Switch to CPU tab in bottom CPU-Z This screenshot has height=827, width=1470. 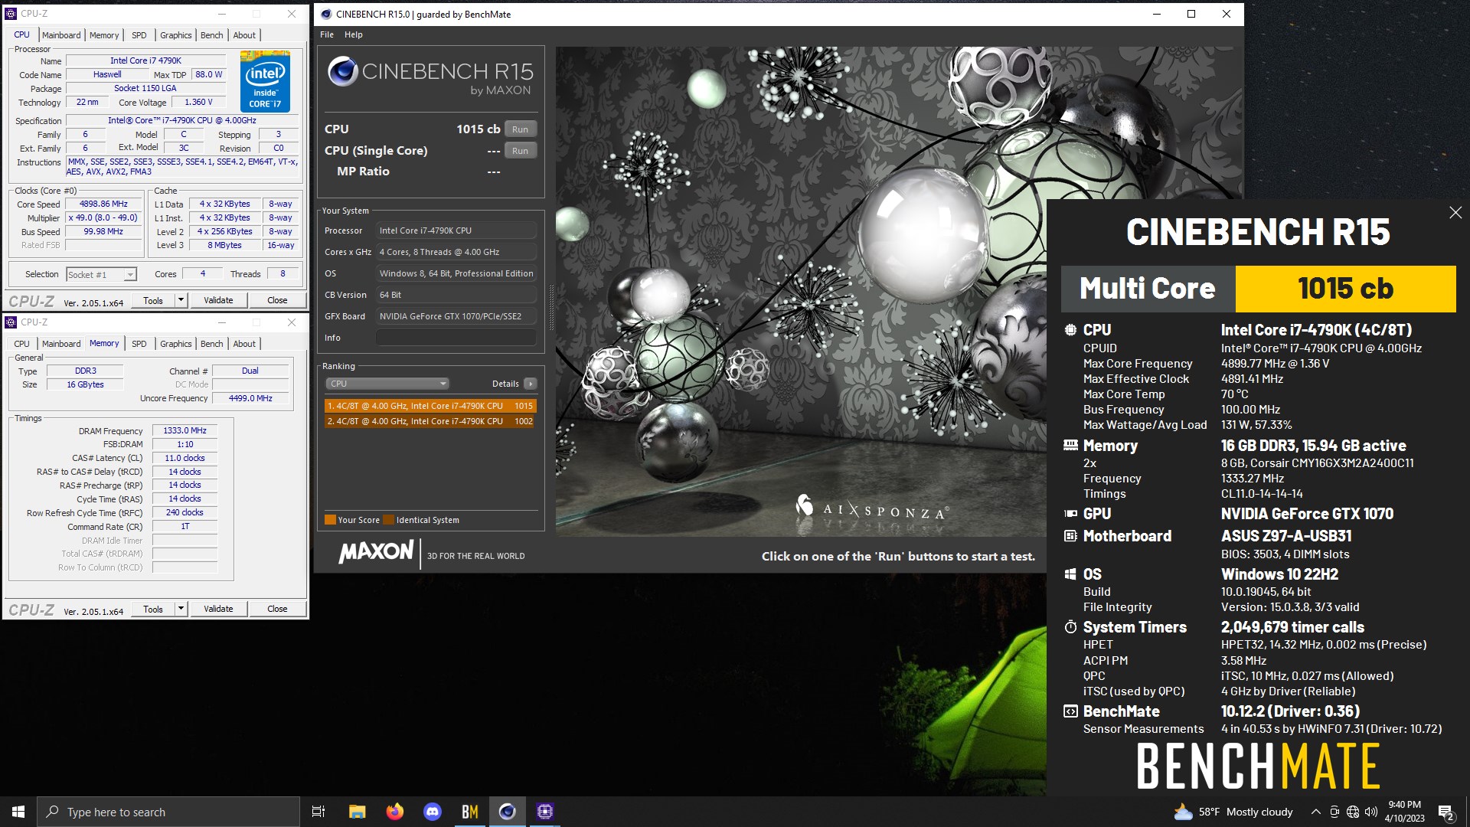pyautogui.click(x=22, y=344)
